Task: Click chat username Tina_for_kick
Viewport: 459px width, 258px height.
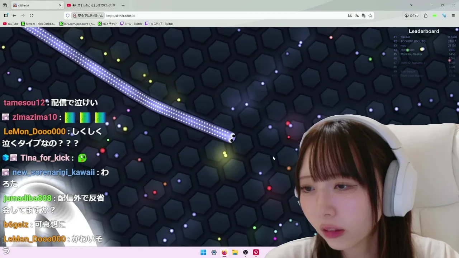Action: [x=45, y=158]
